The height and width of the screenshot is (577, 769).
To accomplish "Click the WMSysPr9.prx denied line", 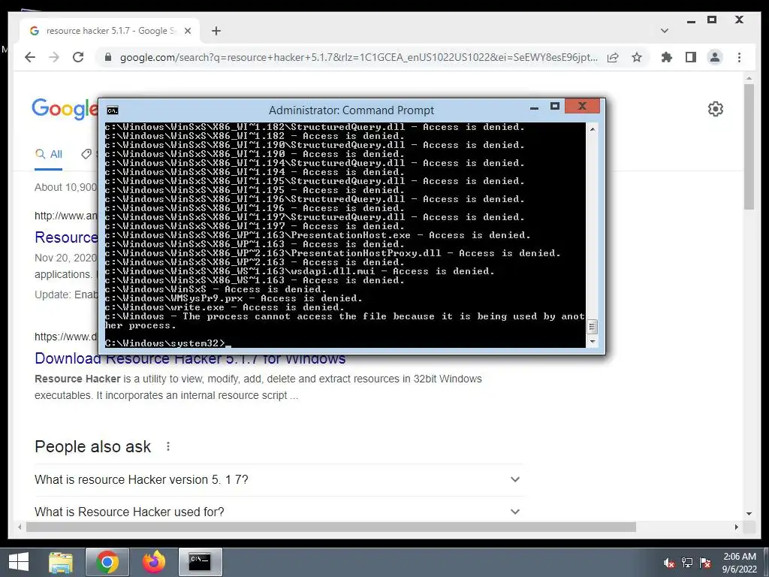I will point(234,298).
